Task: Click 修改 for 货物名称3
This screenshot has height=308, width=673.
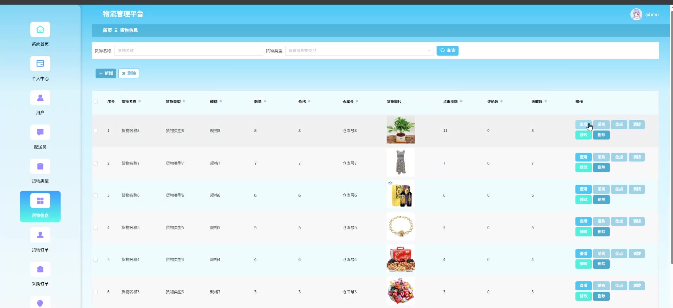Action: [584, 296]
